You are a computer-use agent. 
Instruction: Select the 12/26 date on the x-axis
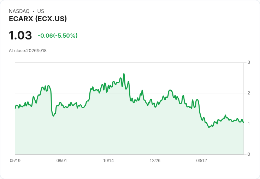click(155, 161)
